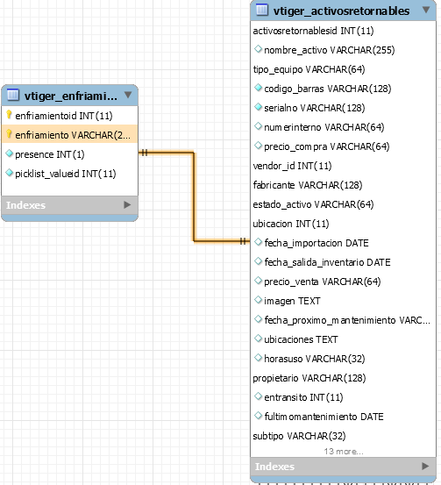Screen dimensions: 441x485
Task: Click the key icon beside enfriamientoid
Action: click(x=9, y=115)
